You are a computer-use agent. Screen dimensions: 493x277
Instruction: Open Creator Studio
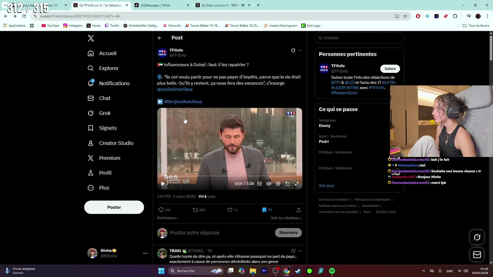(111, 143)
